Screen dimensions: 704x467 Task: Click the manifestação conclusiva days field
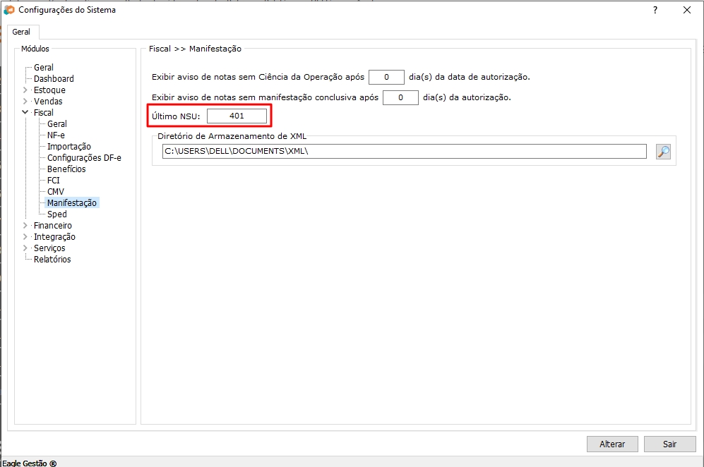(x=400, y=97)
